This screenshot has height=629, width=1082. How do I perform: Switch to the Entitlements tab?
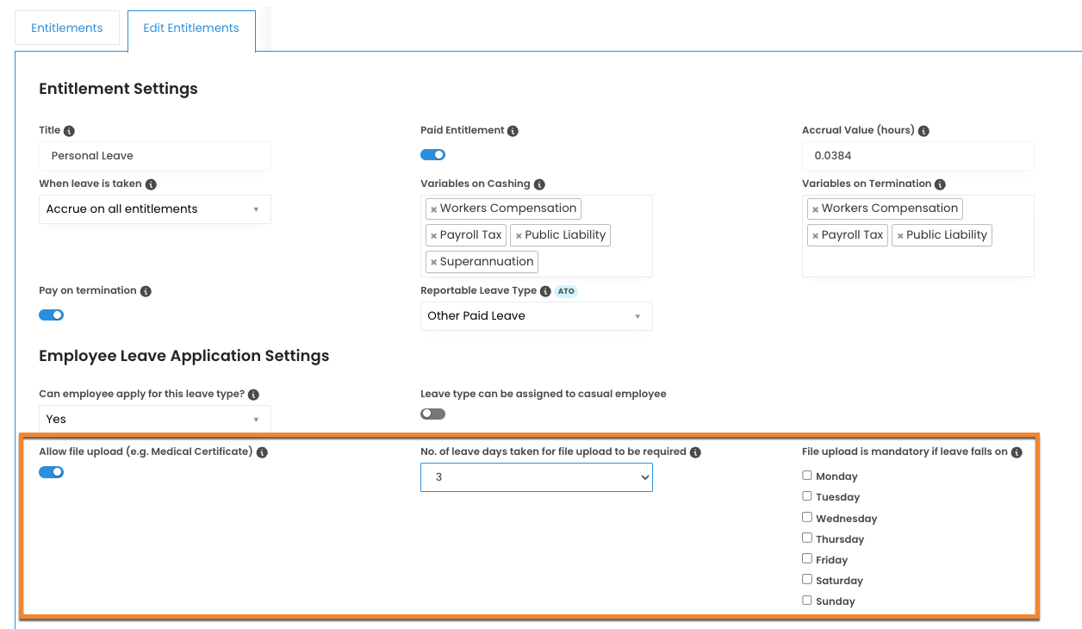[x=67, y=28]
